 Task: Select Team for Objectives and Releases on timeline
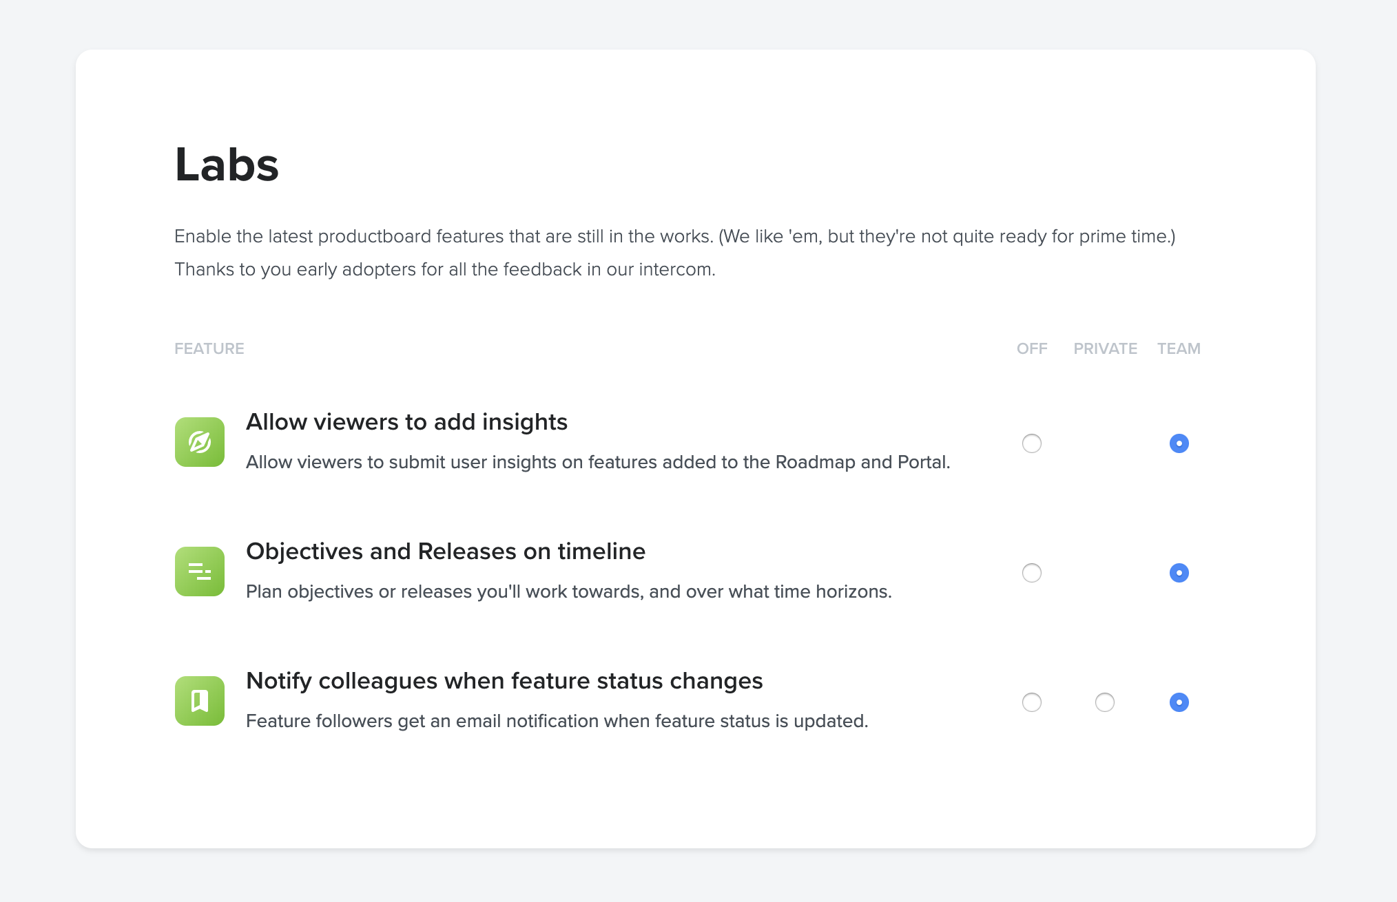click(1179, 573)
